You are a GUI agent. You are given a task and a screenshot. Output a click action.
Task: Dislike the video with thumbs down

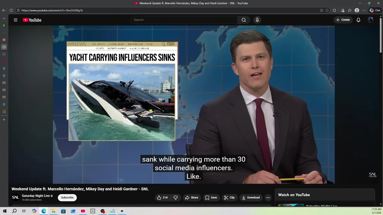coord(176,198)
